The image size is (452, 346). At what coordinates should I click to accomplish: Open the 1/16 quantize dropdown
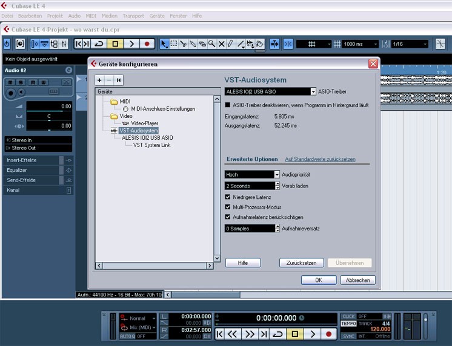click(410, 44)
